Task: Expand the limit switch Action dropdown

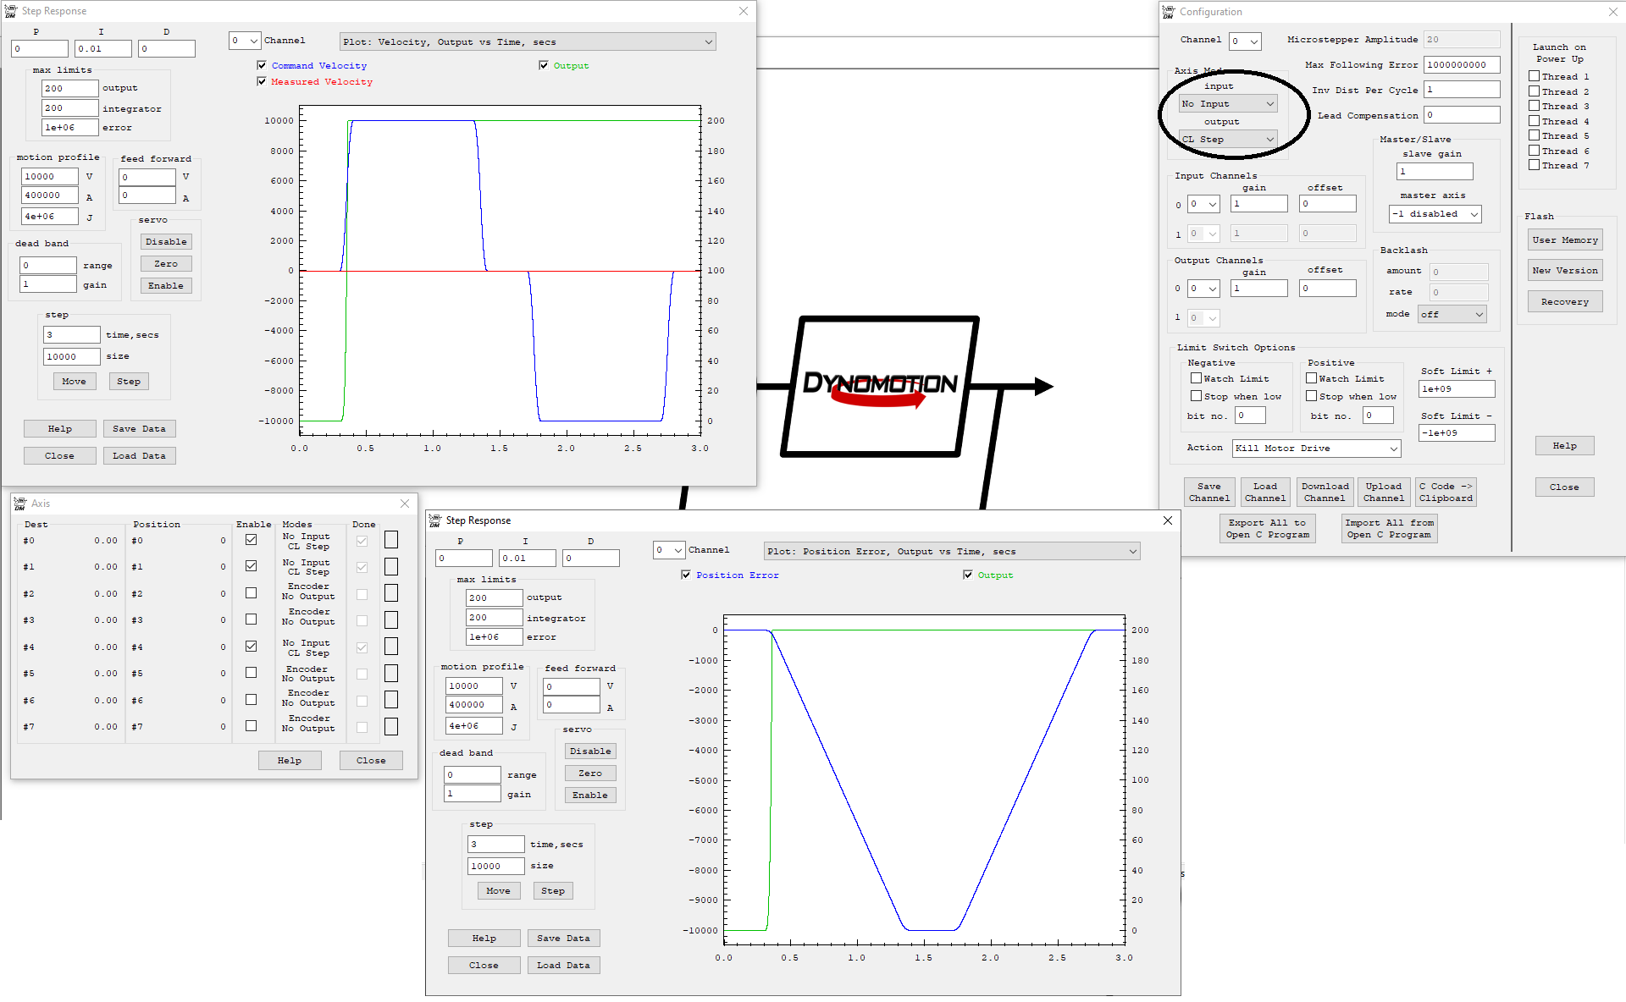Action: [x=1316, y=449]
